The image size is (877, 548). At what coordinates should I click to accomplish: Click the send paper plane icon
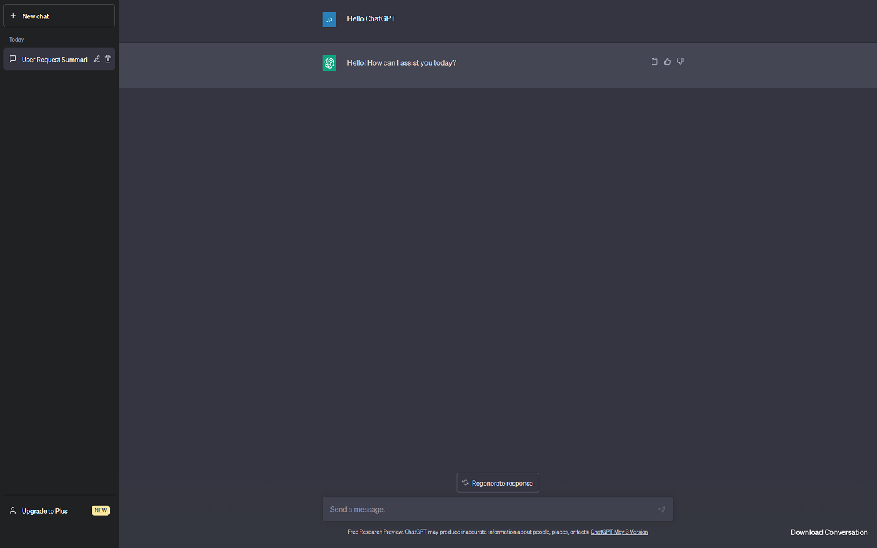pyautogui.click(x=662, y=510)
